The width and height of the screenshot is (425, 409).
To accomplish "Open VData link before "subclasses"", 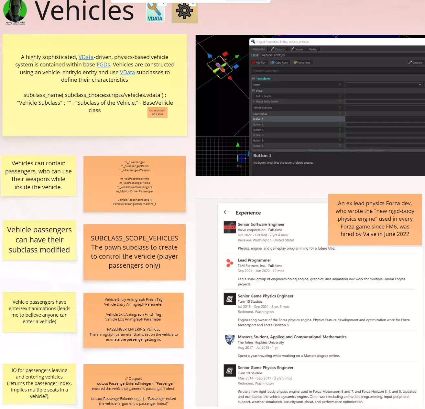I will pyautogui.click(x=127, y=72).
